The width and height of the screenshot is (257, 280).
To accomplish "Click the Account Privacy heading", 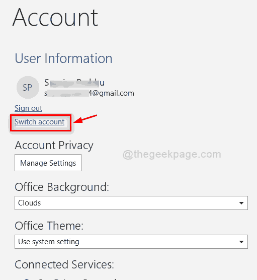I will [54, 146].
